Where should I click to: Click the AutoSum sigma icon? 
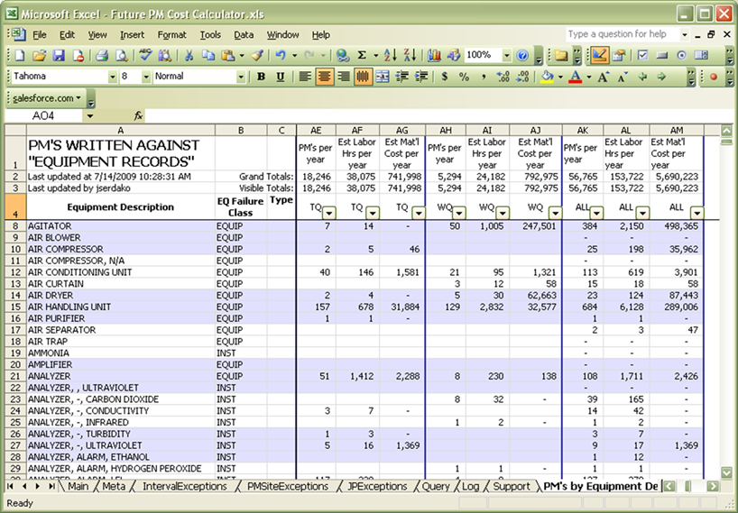(x=362, y=56)
